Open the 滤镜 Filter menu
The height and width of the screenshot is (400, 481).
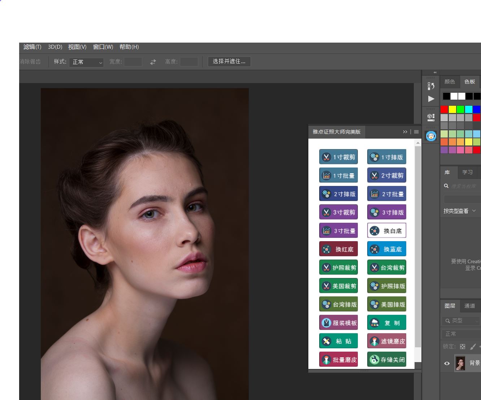(32, 47)
